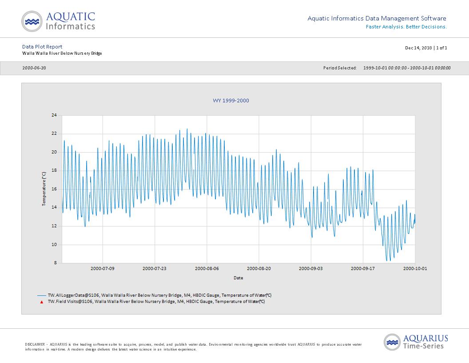Click the y-axis value 16
This screenshot has width=469, height=363.
point(54,189)
